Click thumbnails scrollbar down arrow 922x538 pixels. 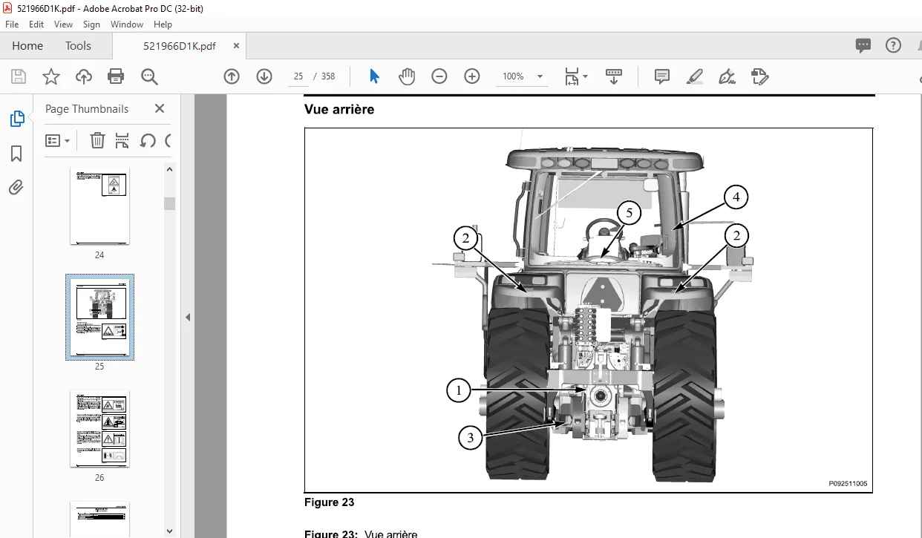(170, 531)
